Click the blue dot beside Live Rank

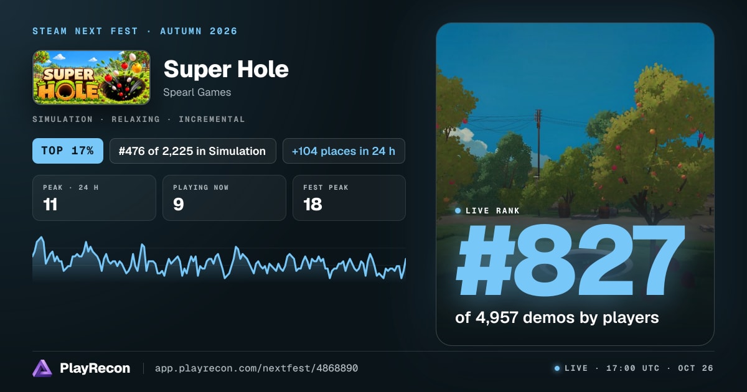pos(458,211)
